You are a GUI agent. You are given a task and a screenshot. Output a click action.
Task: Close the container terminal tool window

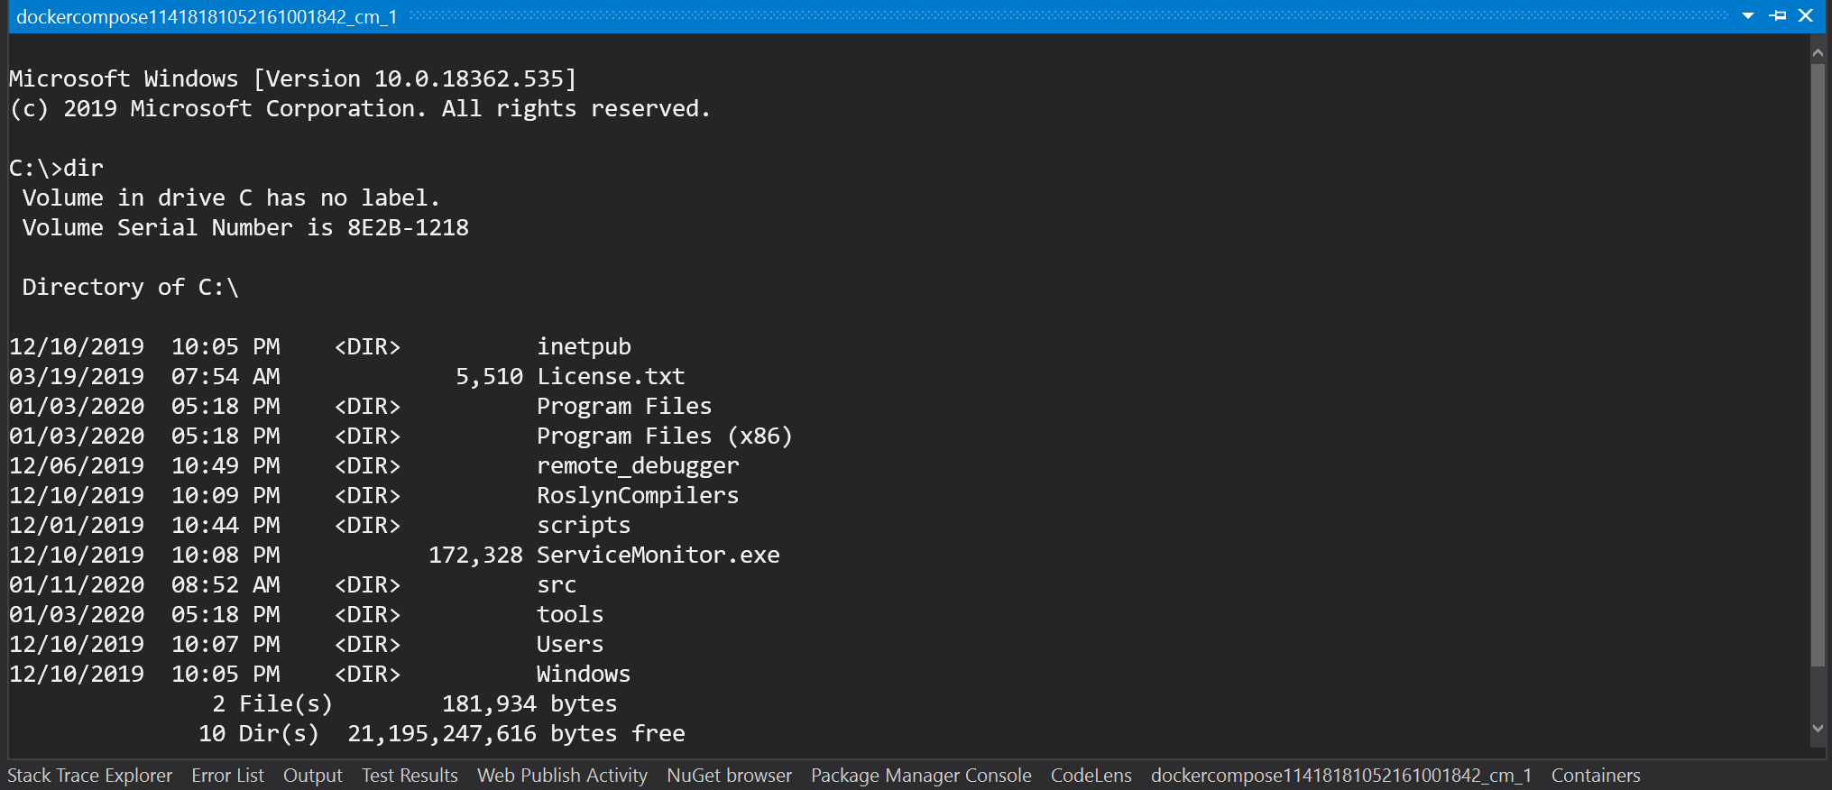pos(1806,16)
